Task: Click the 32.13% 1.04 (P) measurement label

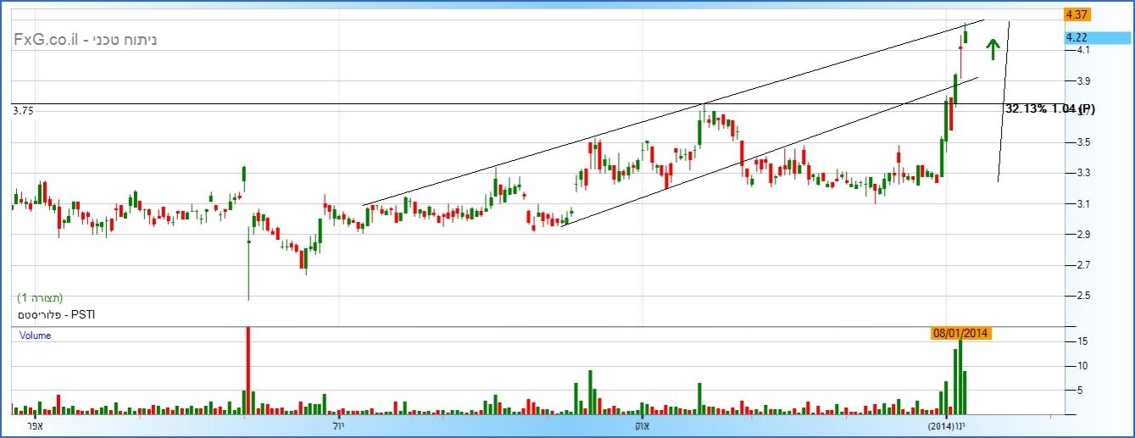Action: point(1049,108)
